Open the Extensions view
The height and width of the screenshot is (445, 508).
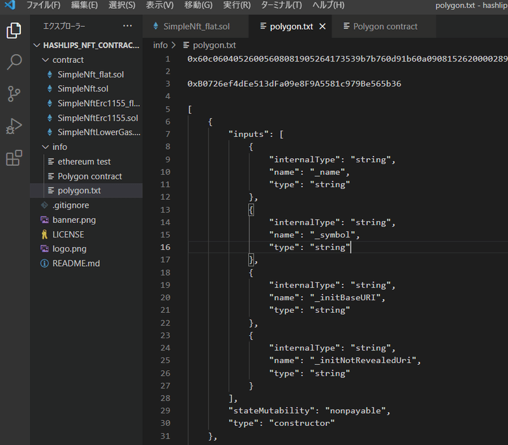tap(14, 157)
